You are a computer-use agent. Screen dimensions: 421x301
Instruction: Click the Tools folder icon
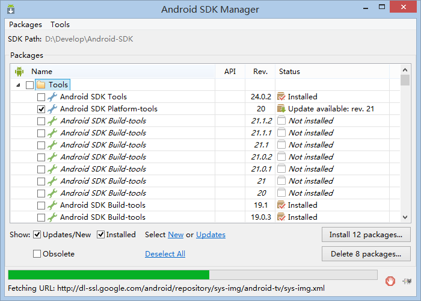[41, 85]
